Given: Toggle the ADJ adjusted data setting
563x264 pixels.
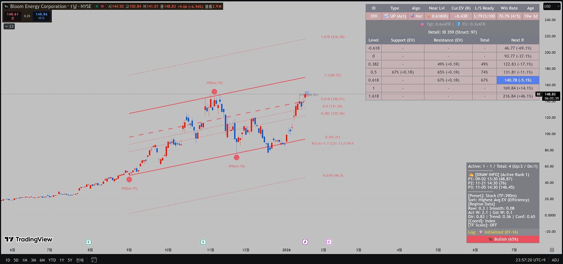Looking at the screenshot, I should [555, 260].
